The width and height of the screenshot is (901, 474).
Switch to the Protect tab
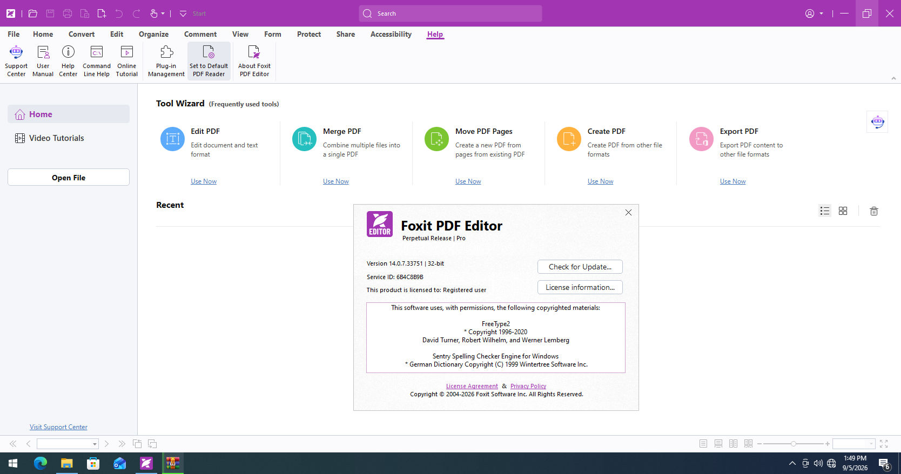(x=309, y=34)
